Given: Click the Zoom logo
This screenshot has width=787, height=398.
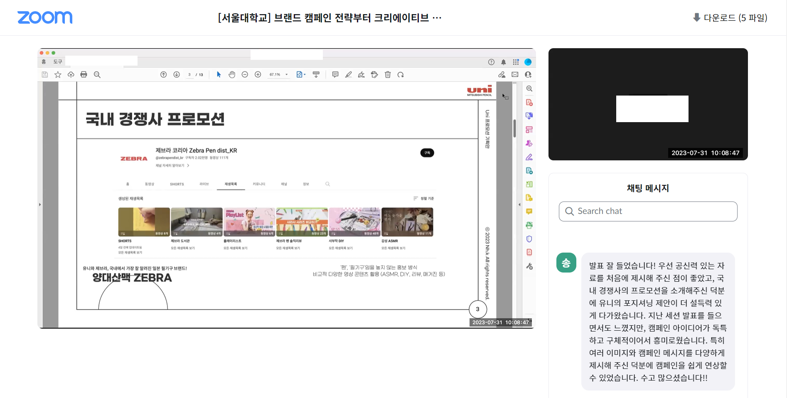Looking at the screenshot, I should click(x=45, y=17).
